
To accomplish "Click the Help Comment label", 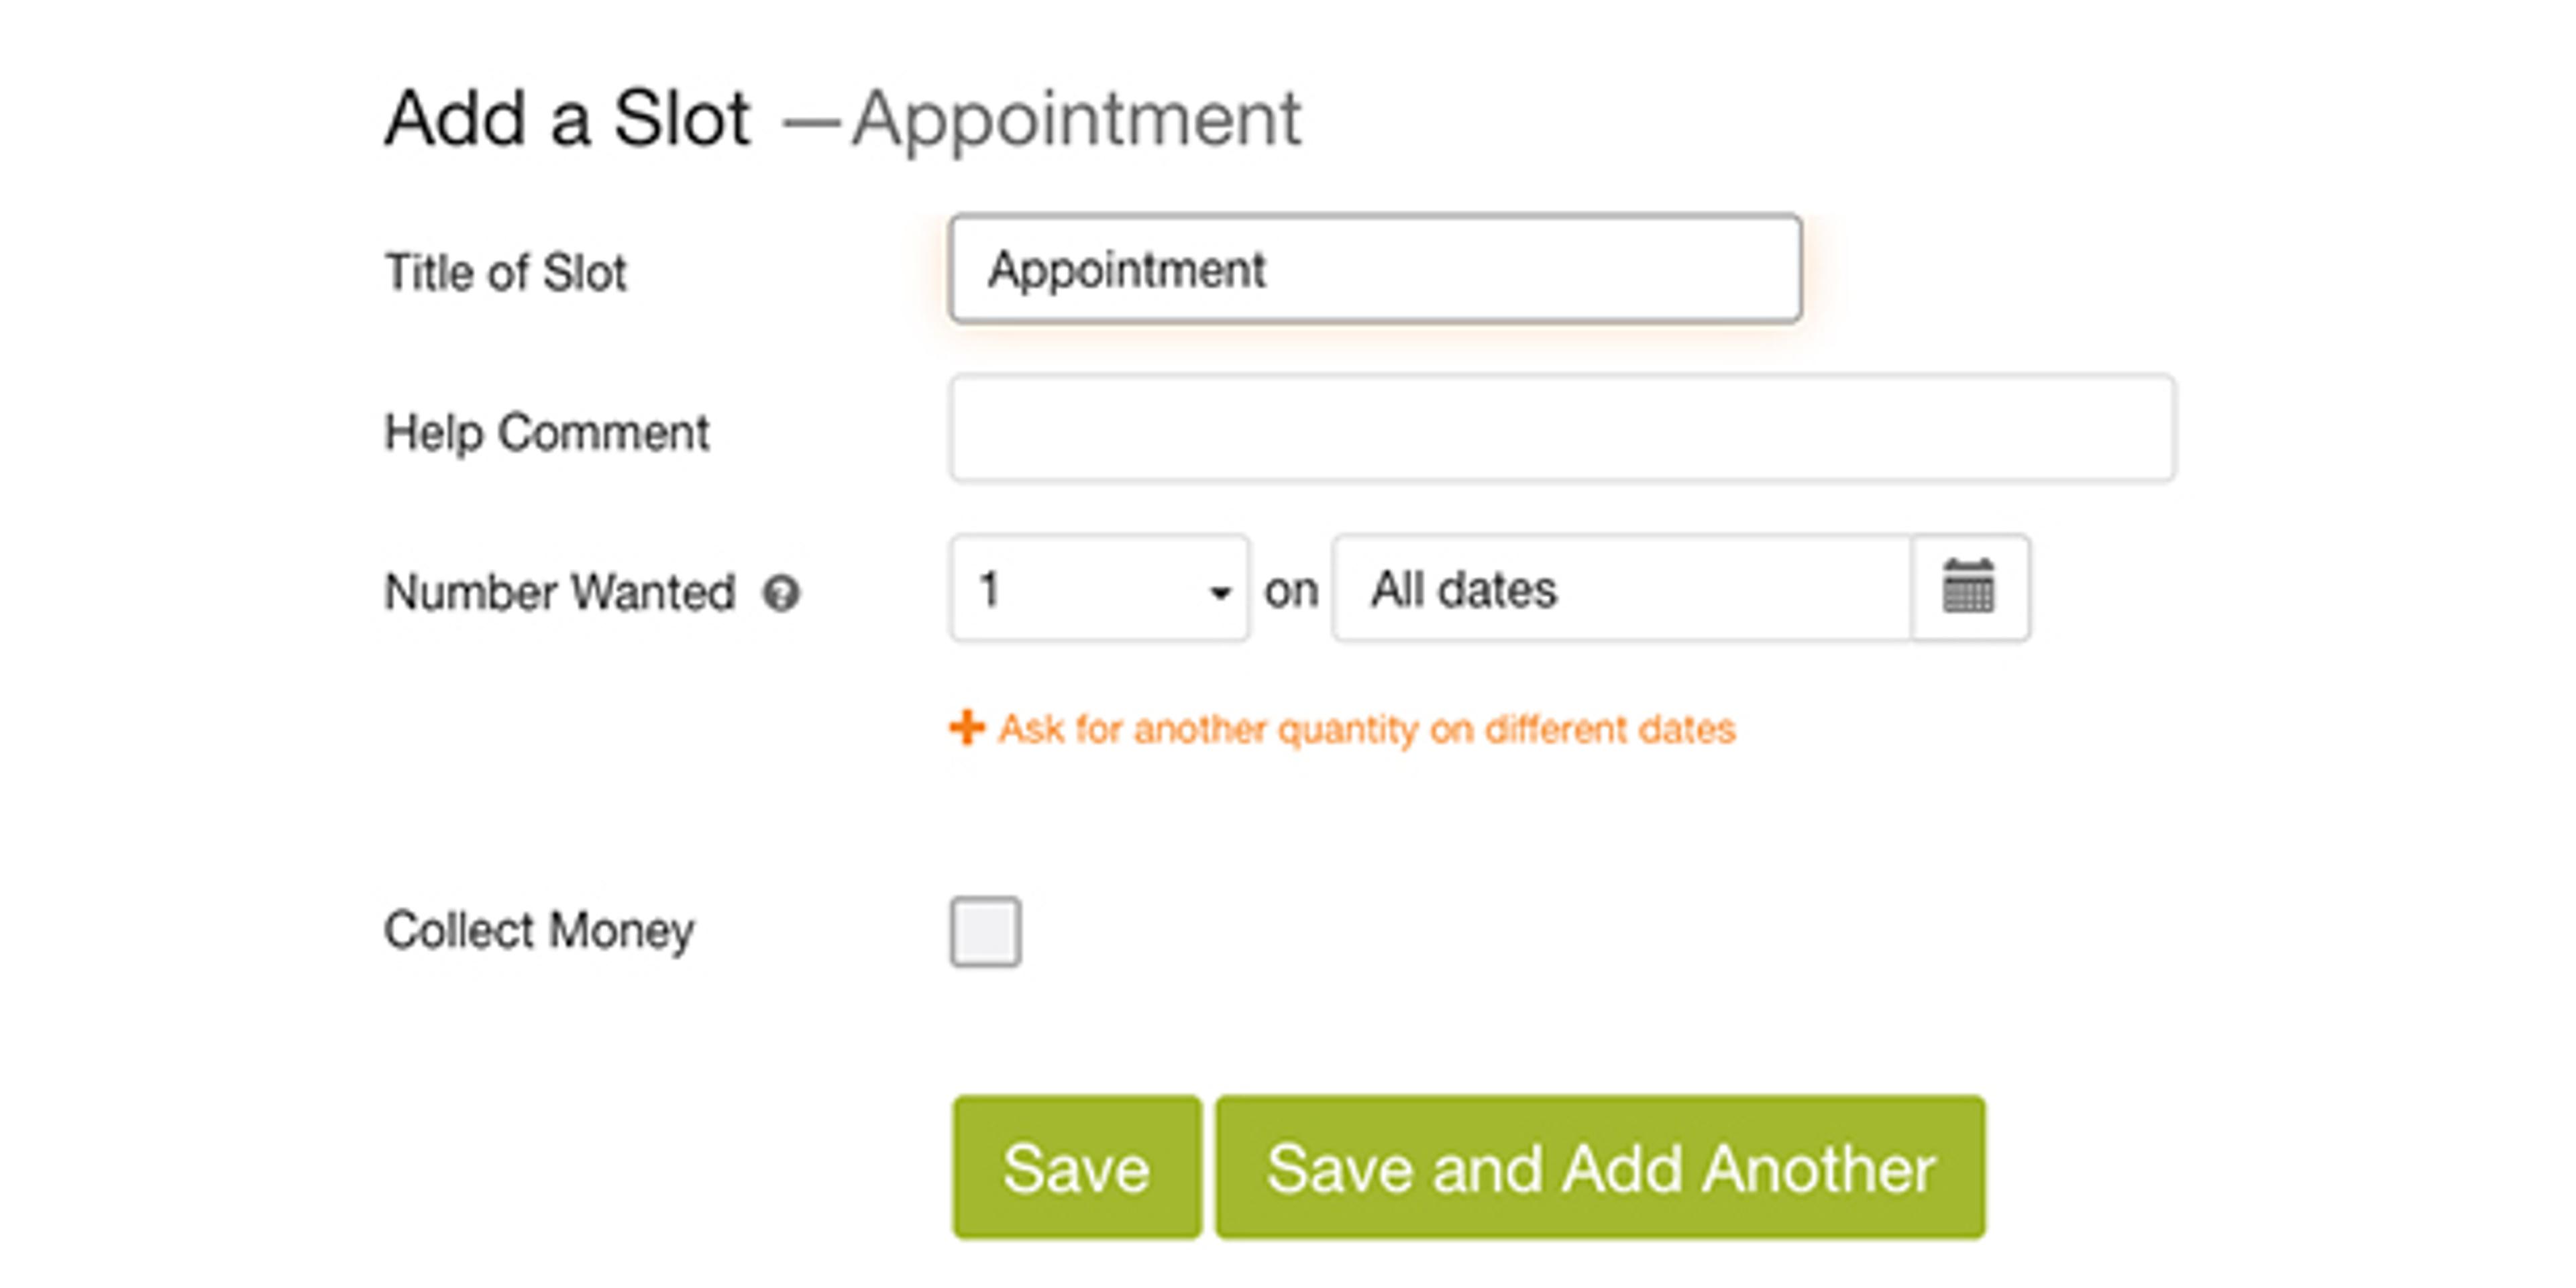I will (x=547, y=433).
